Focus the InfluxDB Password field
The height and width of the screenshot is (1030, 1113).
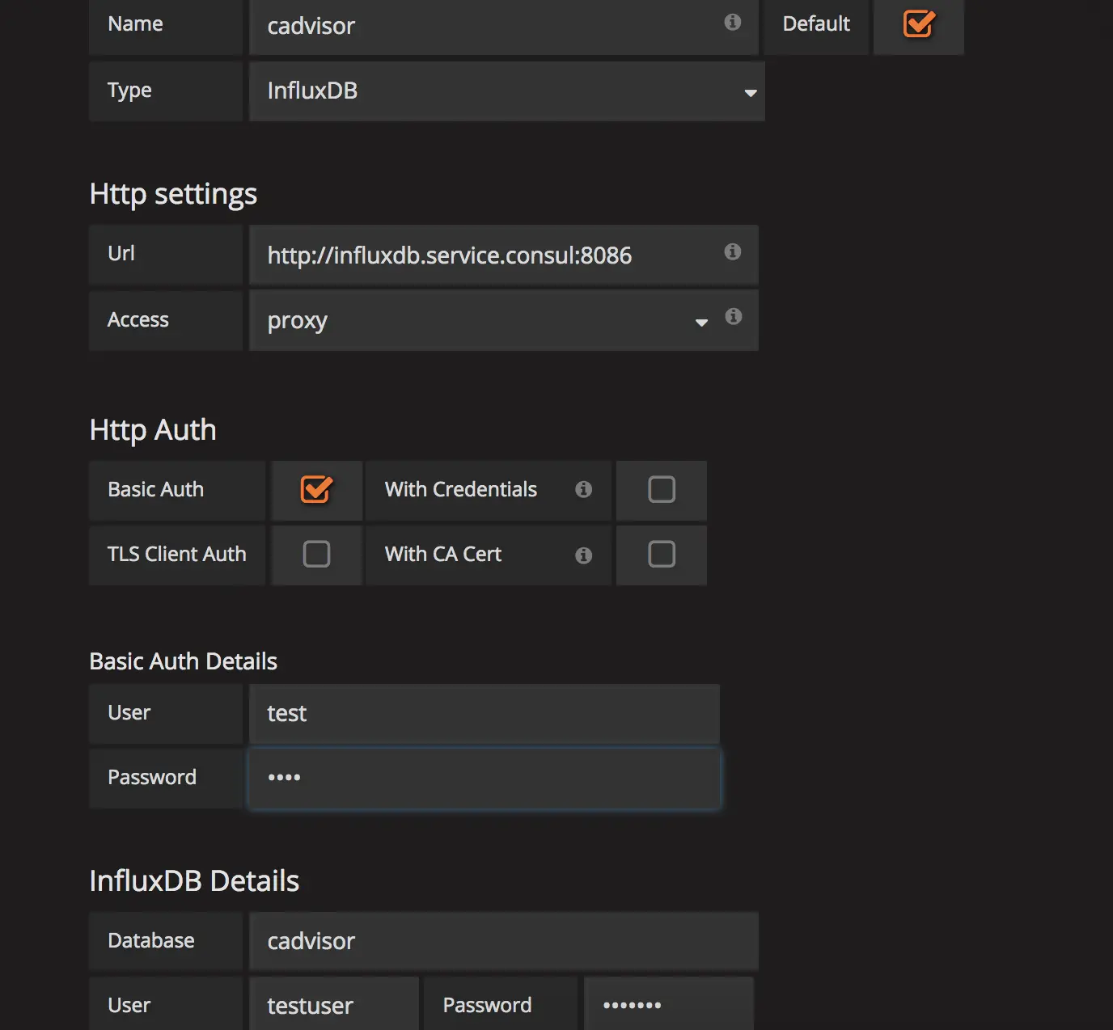pos(668,1006)
